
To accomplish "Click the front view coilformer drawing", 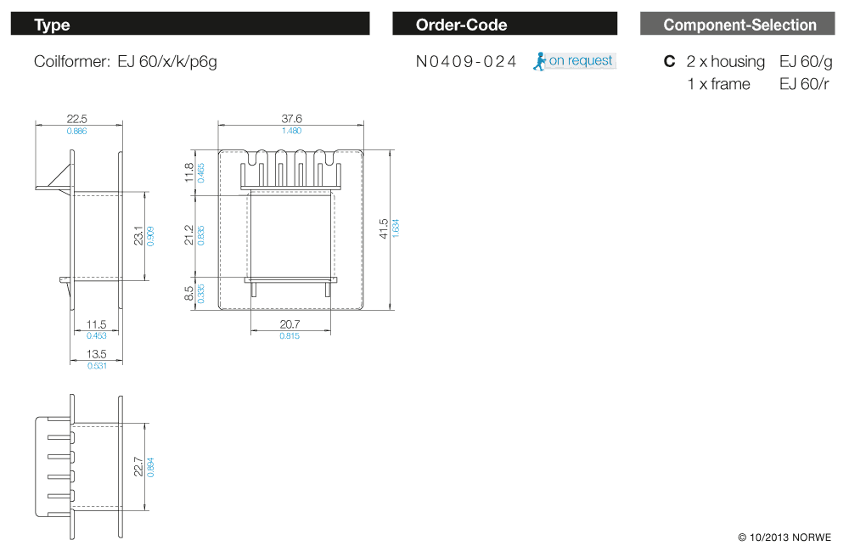I will click(291, 229).
